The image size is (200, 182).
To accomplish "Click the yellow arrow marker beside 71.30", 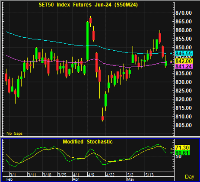I will pos(171,149).
